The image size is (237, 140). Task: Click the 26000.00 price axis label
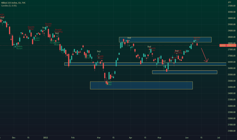232,68
